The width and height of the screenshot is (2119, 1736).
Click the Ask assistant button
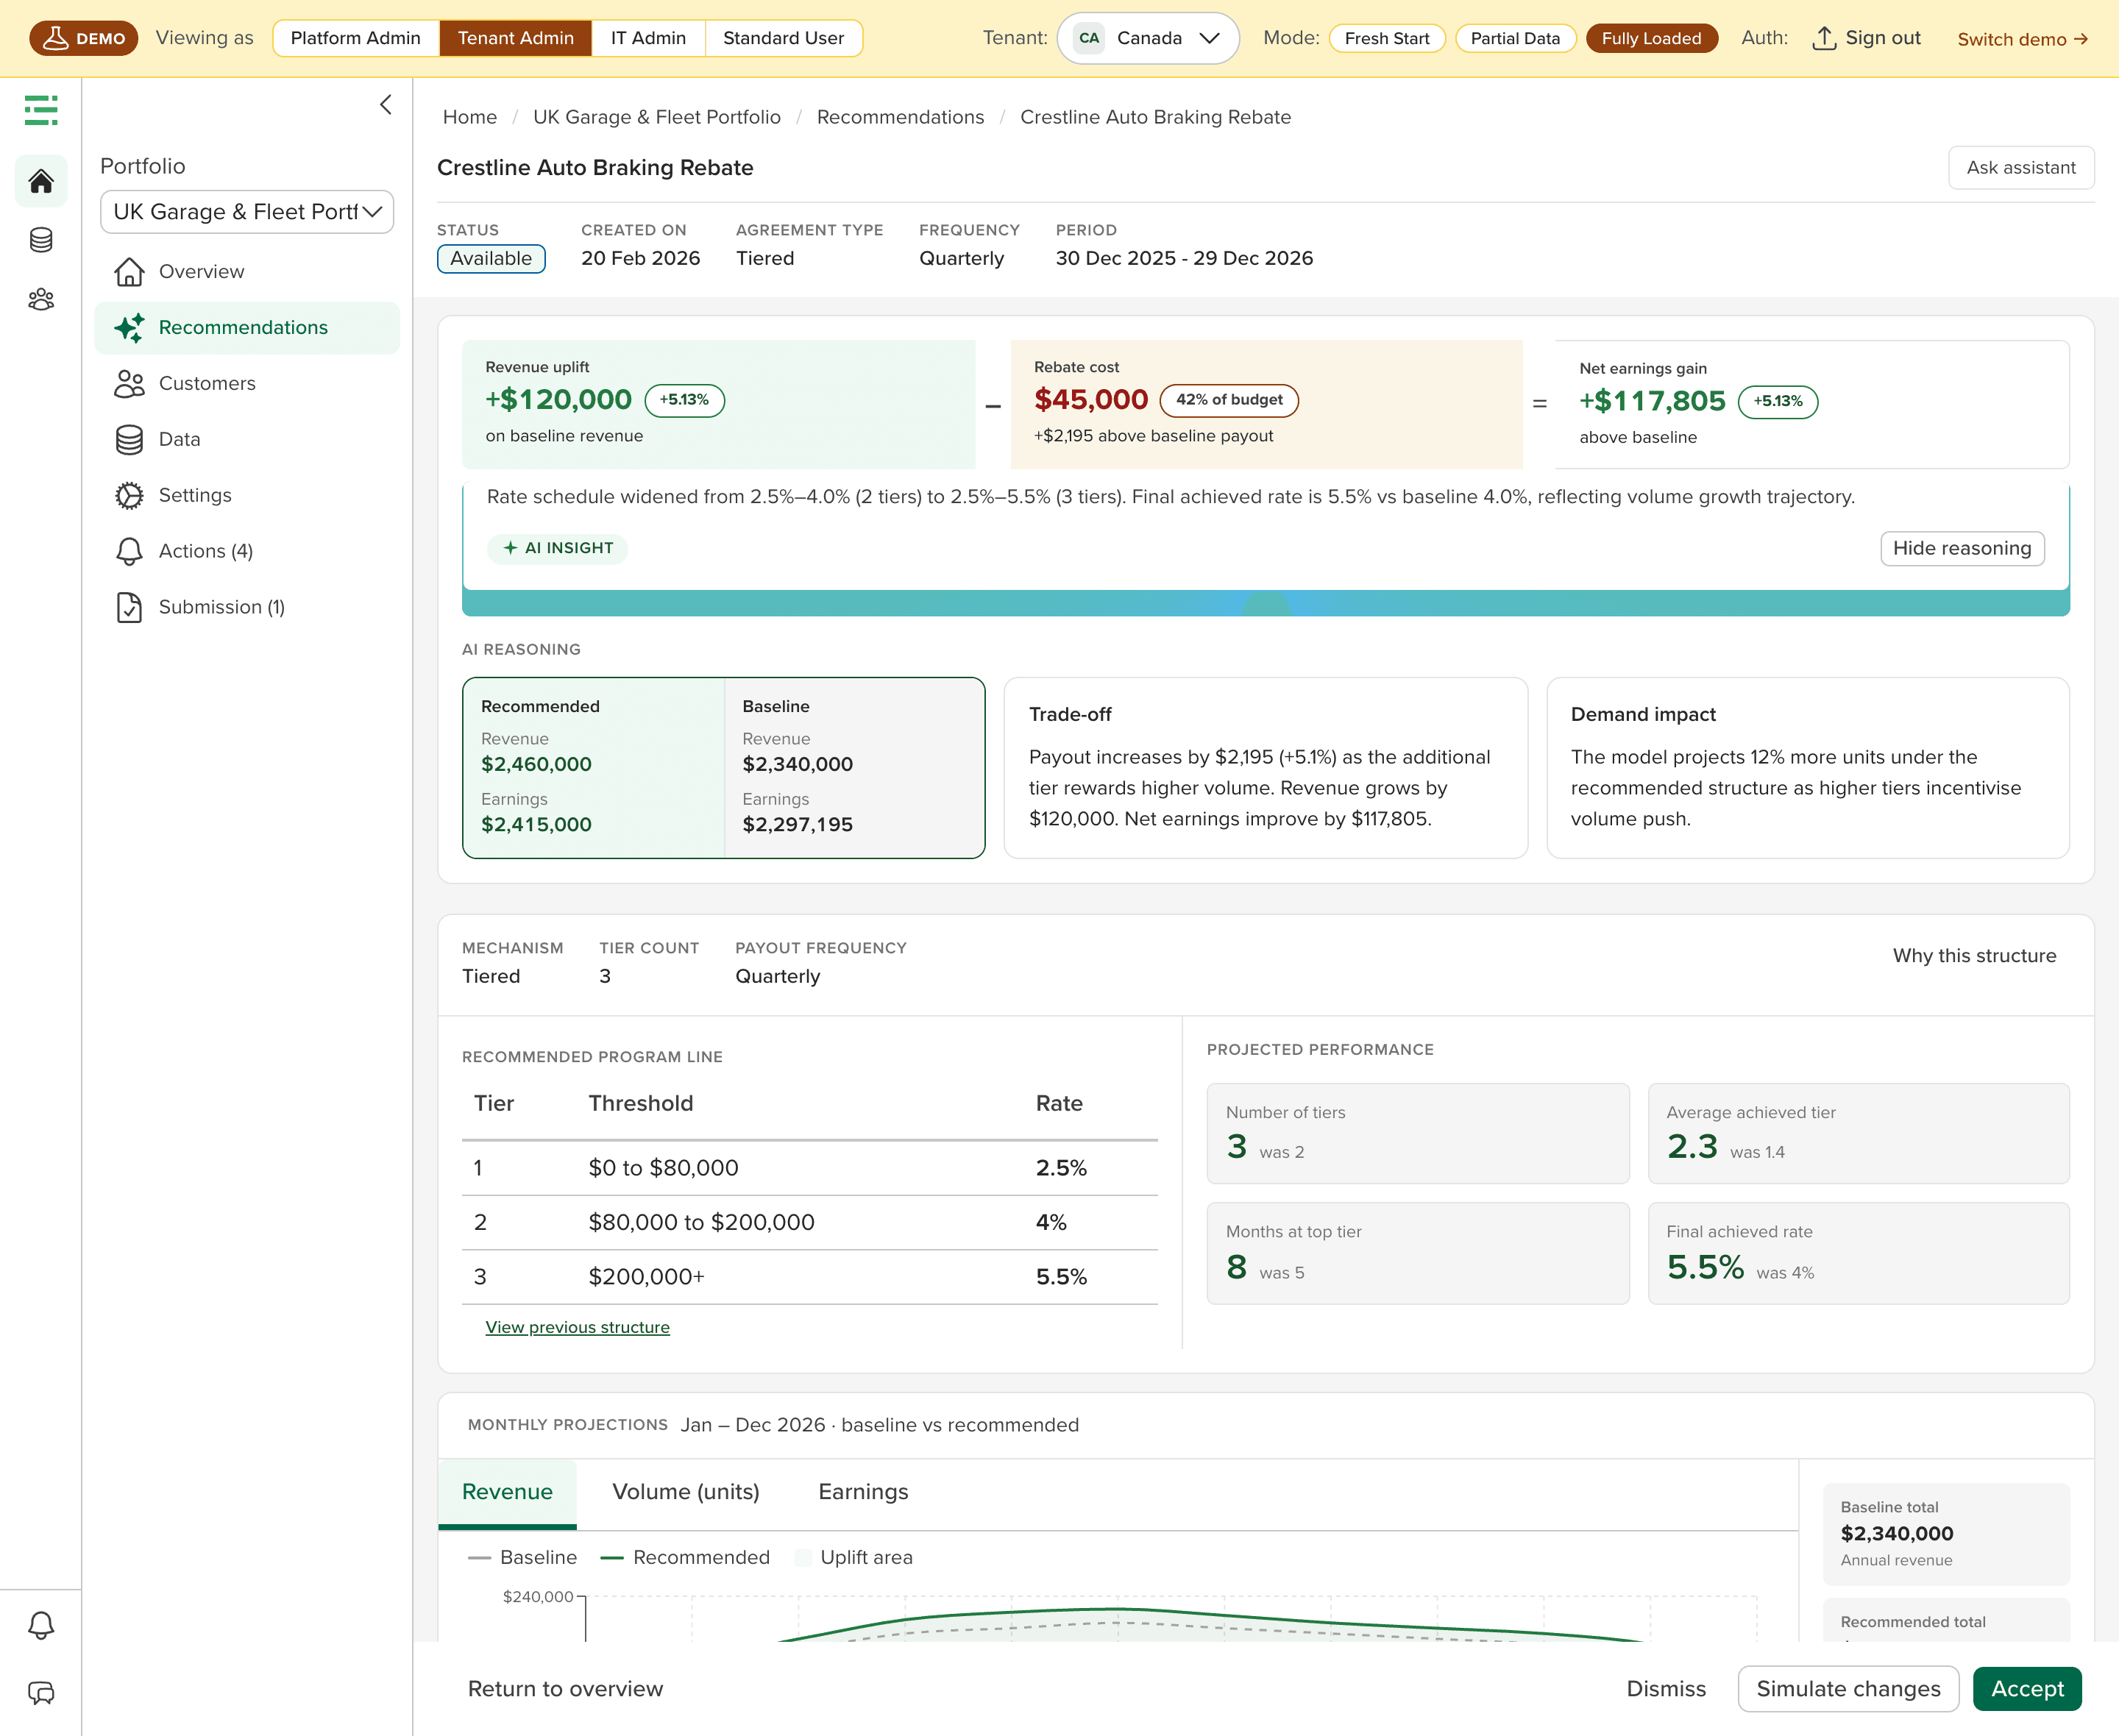coord(2021,167)
